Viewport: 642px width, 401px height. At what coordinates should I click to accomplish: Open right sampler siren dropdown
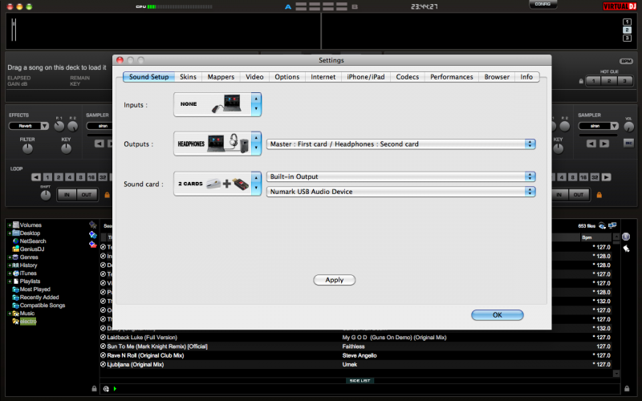(598, 126)
